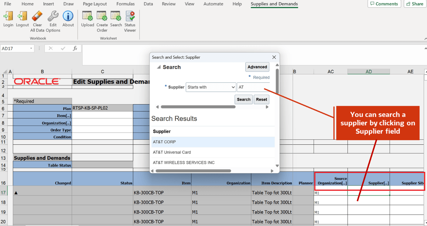Image resolution: width=427 pixels, height=226 pixels.
Task: Expand the formula bar chevron
Action: (425, 49)
